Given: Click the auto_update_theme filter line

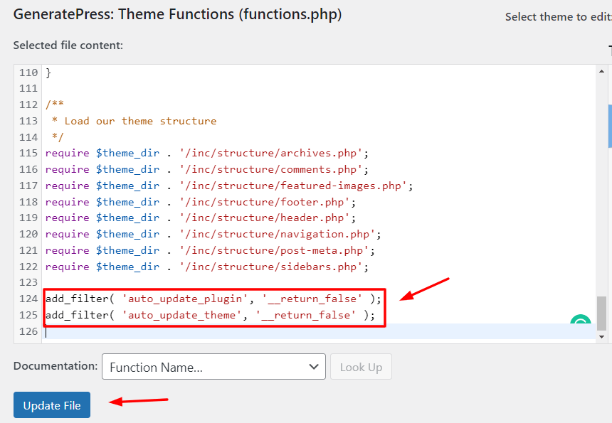Looking at the screenshot, I should (x=210, y=315).
